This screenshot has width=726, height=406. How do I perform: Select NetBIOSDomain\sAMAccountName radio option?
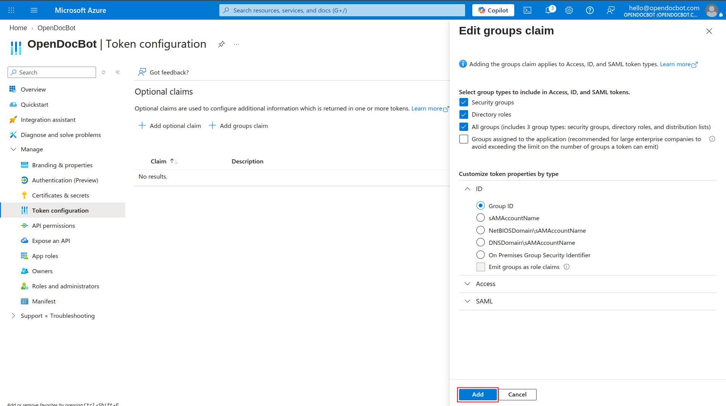pos(480,230)
